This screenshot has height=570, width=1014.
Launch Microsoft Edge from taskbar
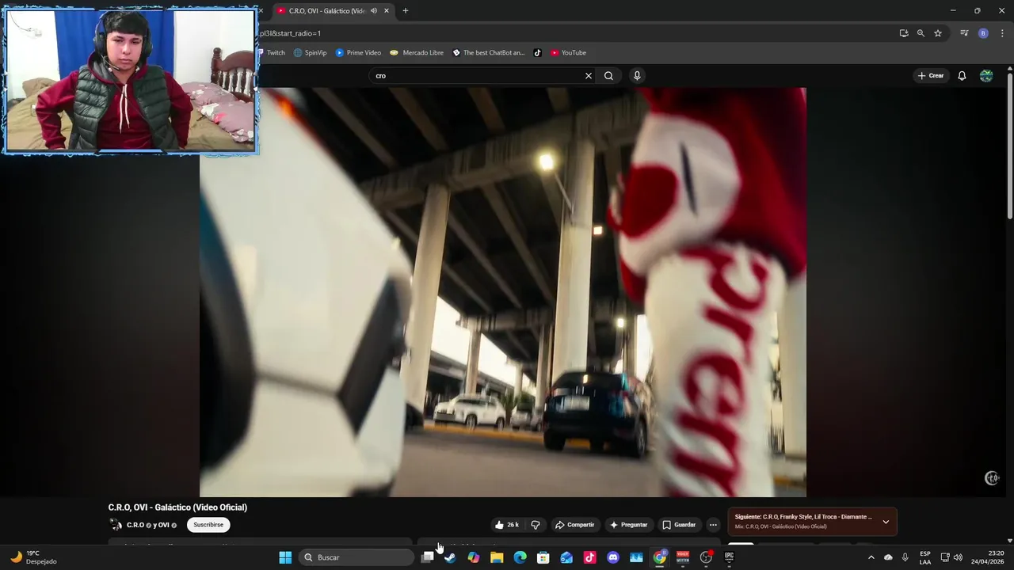(x=520, y=557)
